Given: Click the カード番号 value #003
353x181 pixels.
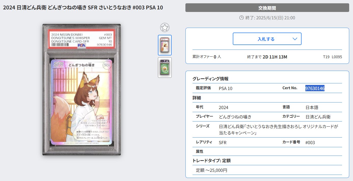Looking at the screenshot, I should point(310,143).
